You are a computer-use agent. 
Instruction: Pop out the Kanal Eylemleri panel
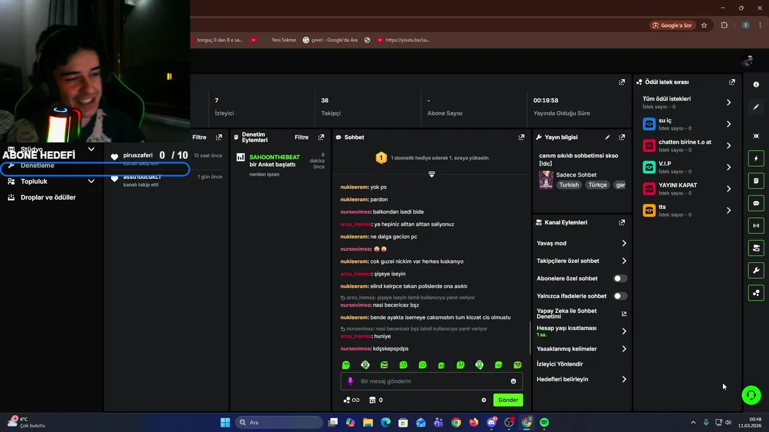[x=622, y=223]
